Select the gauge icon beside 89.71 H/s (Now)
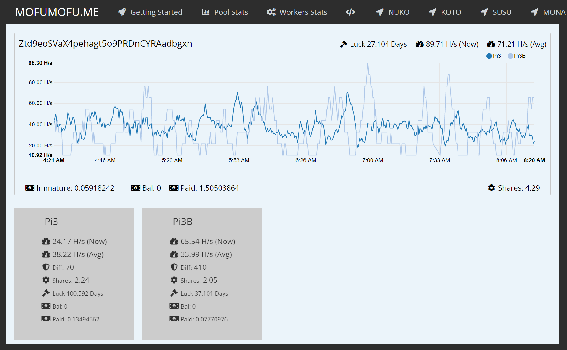Viewport: 567px width, 350px height. (419, 44)
